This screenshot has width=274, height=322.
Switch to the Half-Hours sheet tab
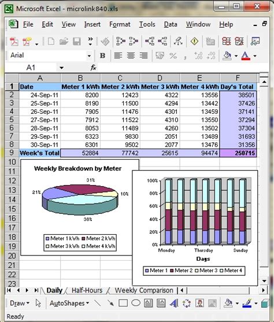click(87, 290)
